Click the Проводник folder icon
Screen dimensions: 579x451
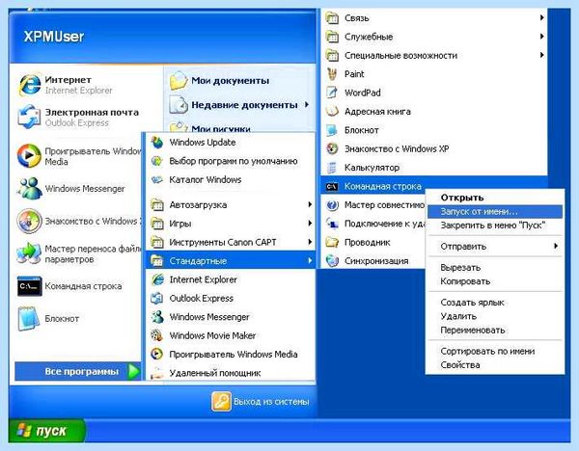332,242
